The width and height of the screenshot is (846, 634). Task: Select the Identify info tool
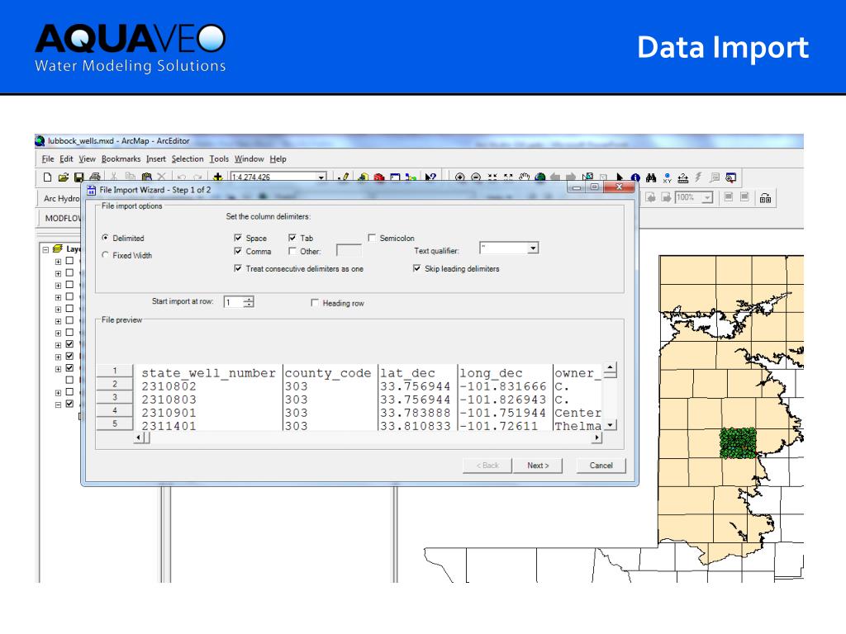635,177
